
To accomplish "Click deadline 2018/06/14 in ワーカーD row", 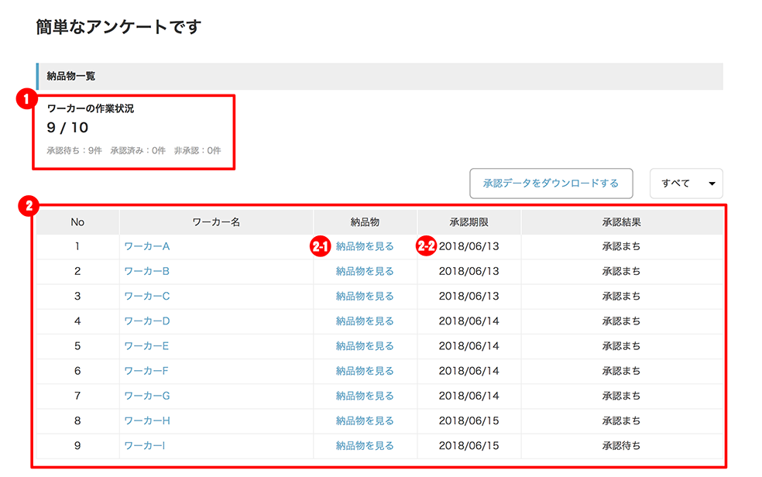I will pos(469,321).
